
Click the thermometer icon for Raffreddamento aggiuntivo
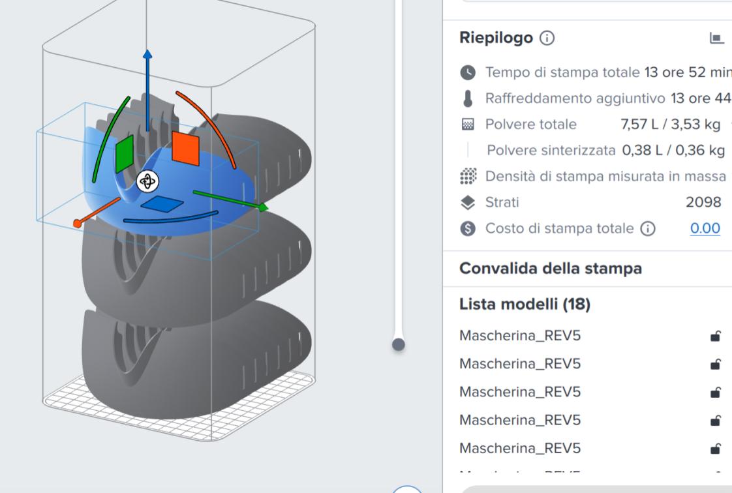(x=468, y=98)
